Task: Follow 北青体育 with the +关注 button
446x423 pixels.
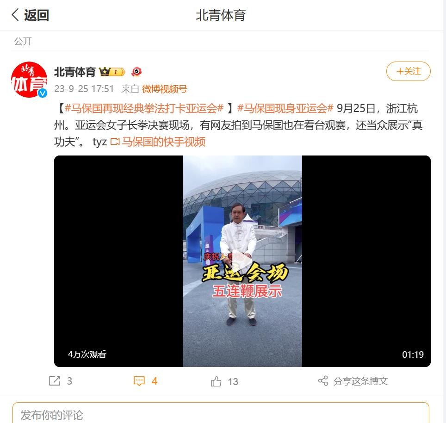Action: (408, 71)
